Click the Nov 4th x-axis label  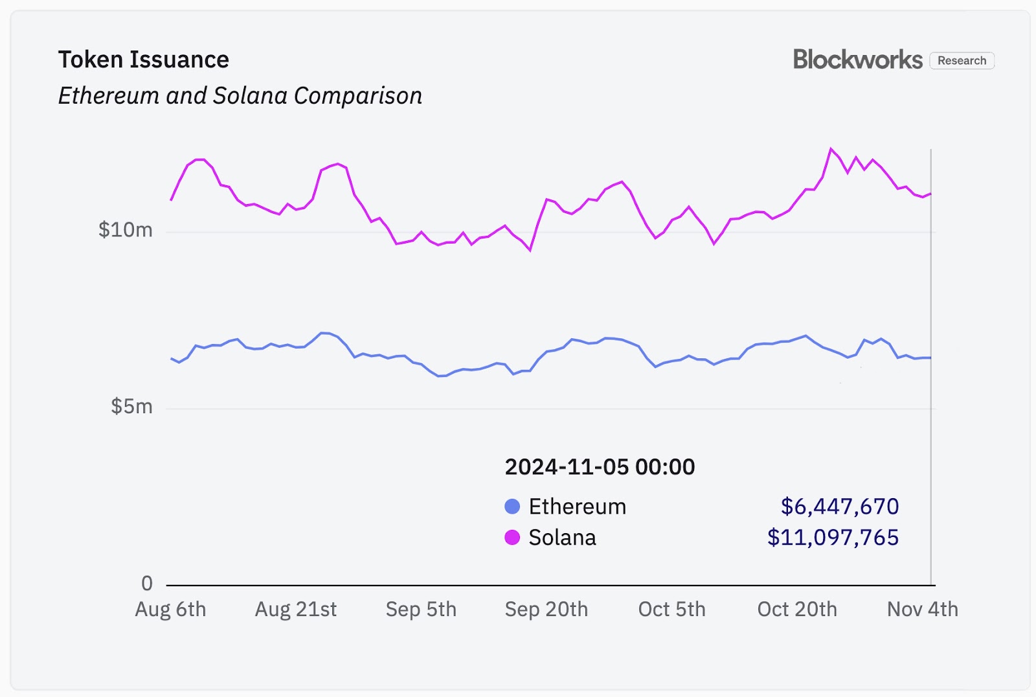(x=922, y=610)
